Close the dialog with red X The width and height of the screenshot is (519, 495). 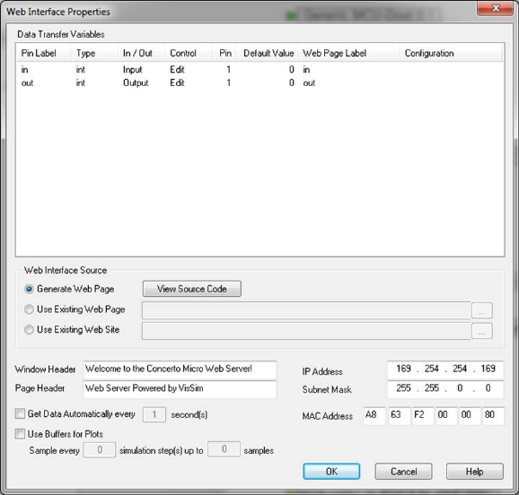[495, 8]
